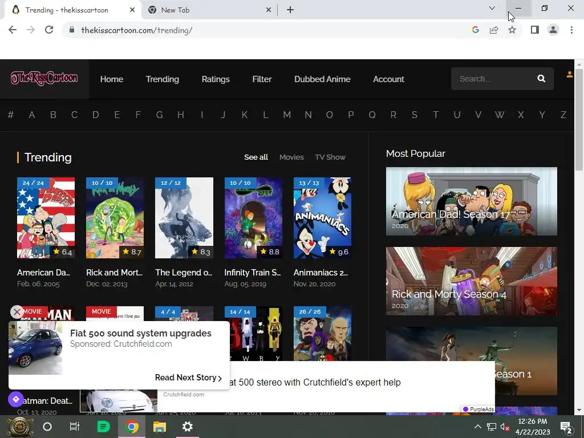Screen dimensions: 584x438
Task: Browse titles starting with letter R
Action: click(x=394, y=115)
